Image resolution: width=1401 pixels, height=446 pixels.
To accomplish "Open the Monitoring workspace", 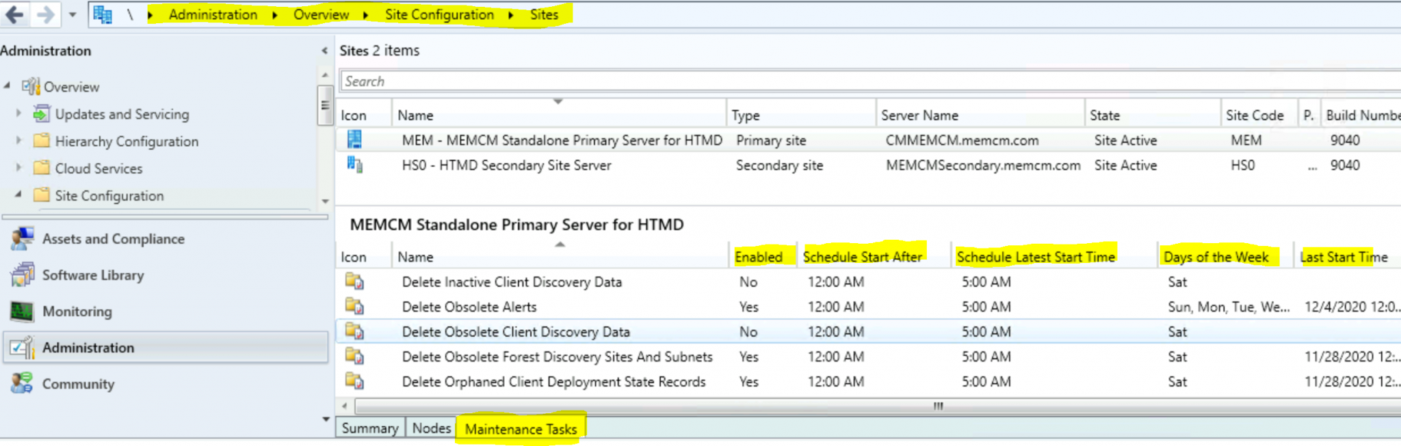I will [x=165, y=311].
